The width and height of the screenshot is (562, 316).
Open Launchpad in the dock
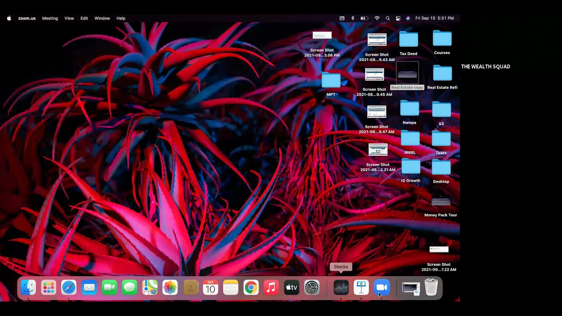(48, 288)
